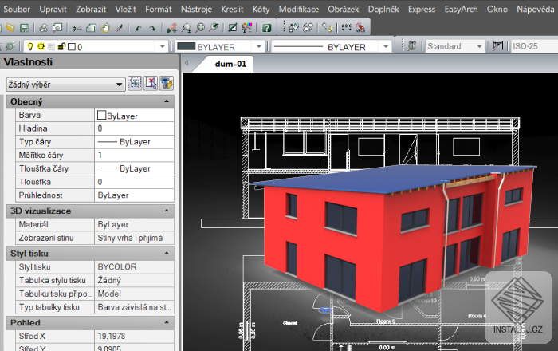The width and height of the screenshot is (558, 351).
Task: Click the Quick Select filter icon
Action: [167, 83]
